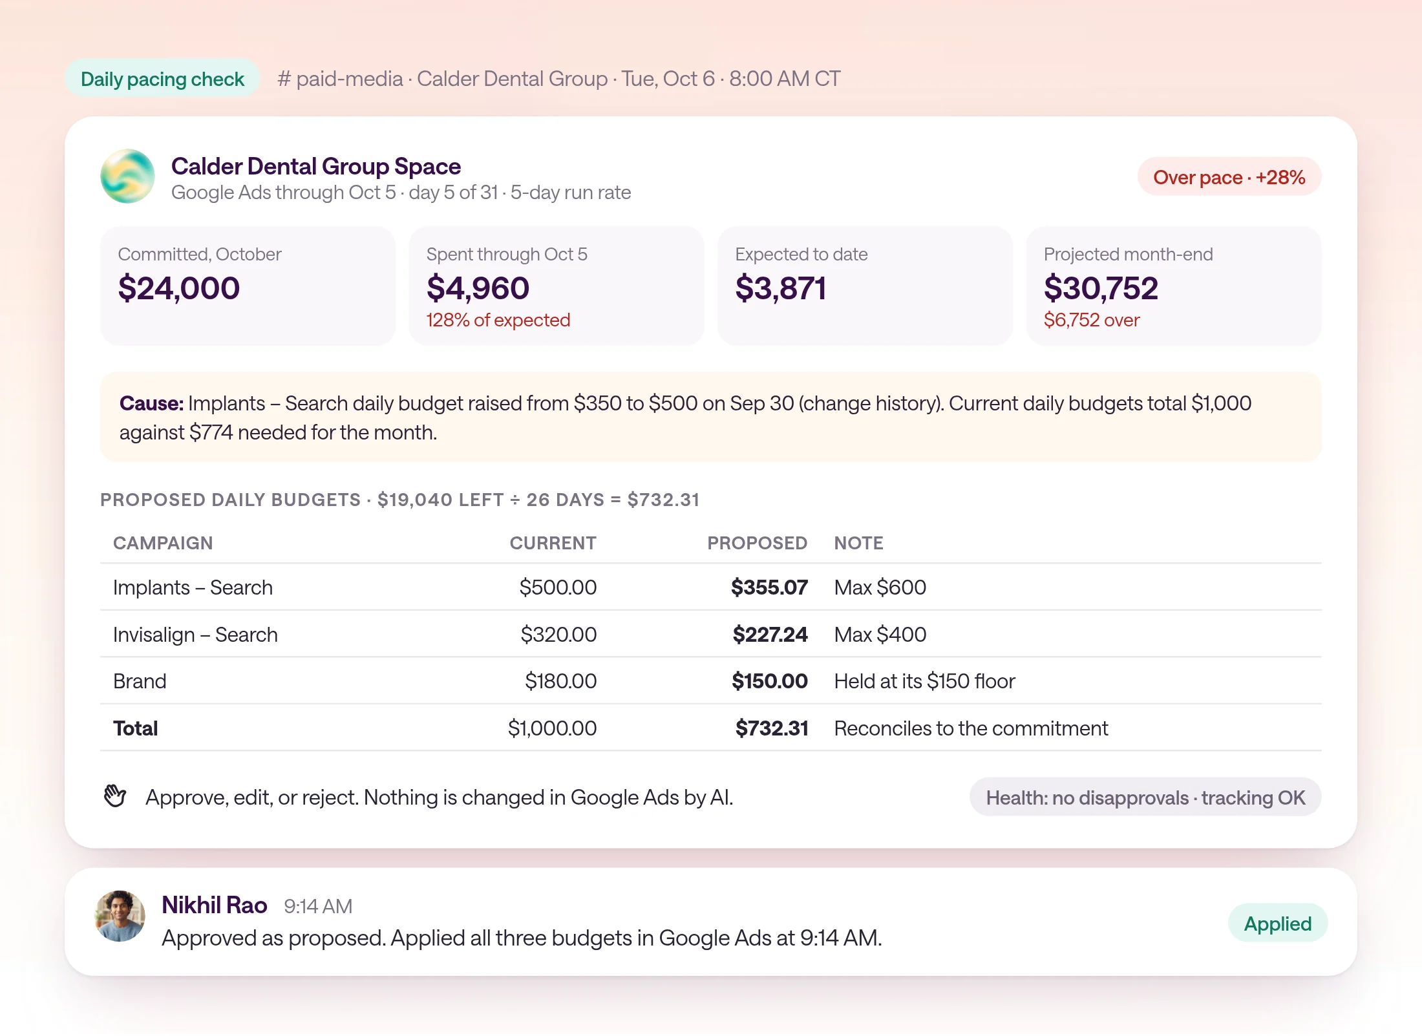Click the $500.00 current budget for Implants
The image size is (1422, 1036).
[558, 587]
